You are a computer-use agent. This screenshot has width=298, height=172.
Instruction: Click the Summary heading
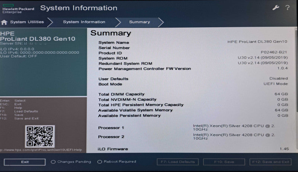(x=111, y=33)
